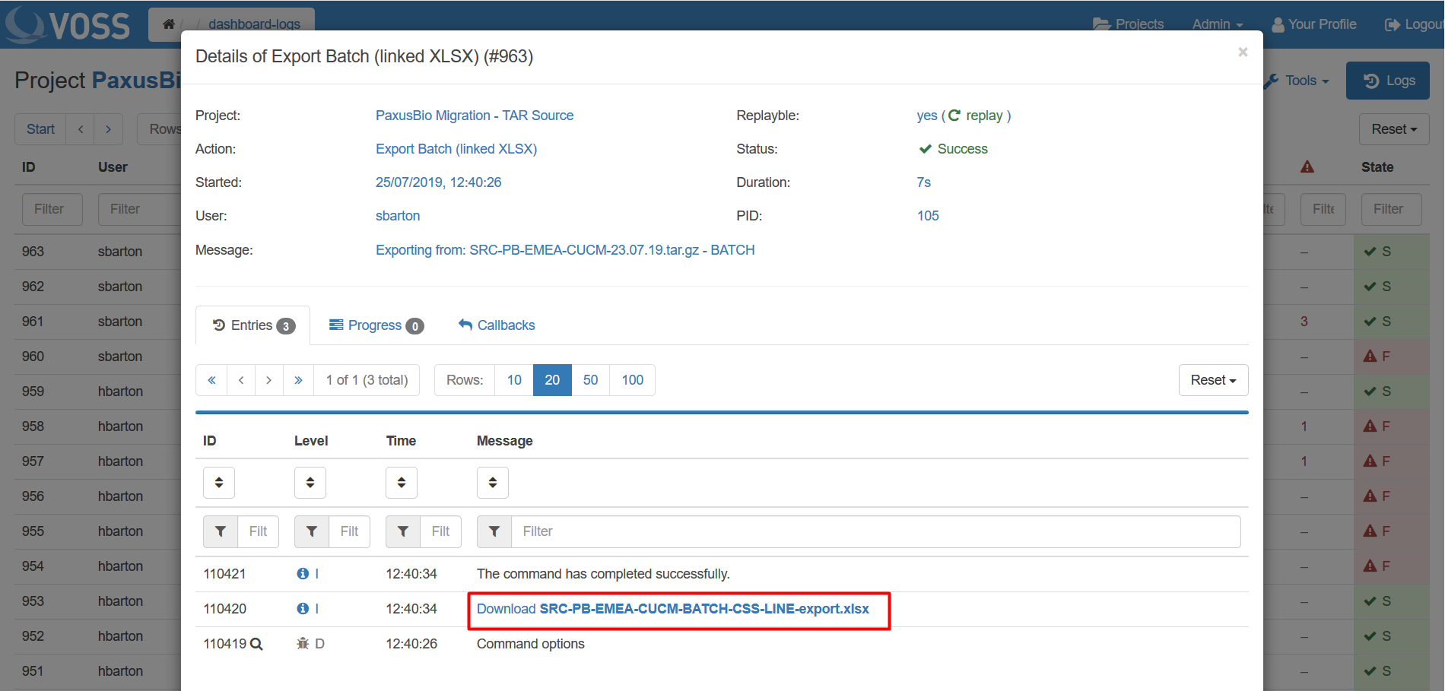Image resolution: width=1445 pixels, height=691 pixels.
Task: Click the filter funnel icon for Message column
Action: (494, 531)
